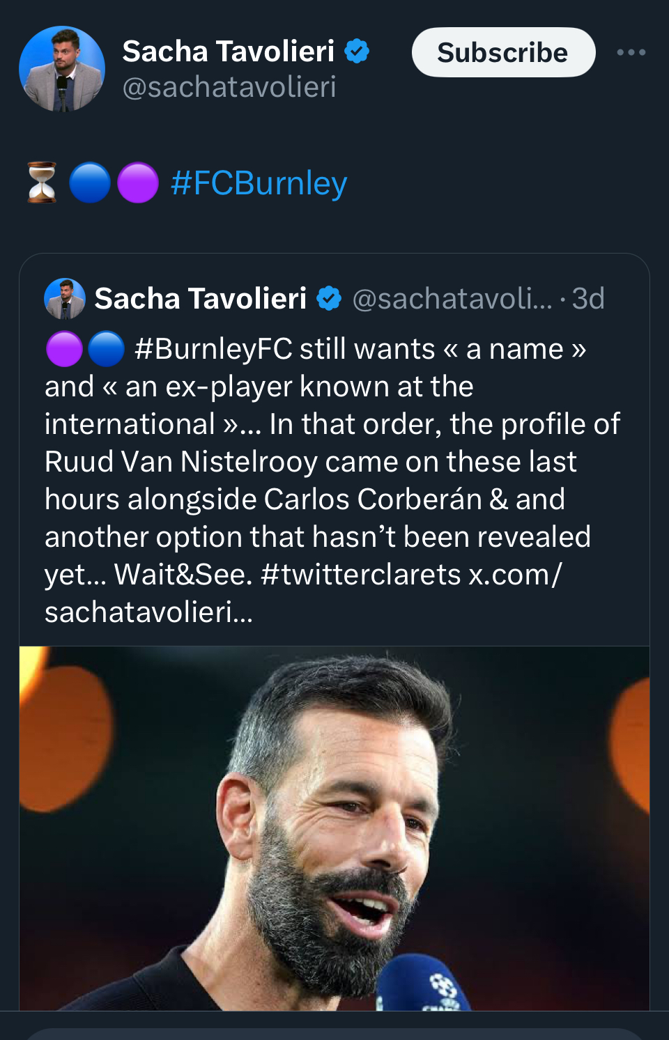This screenshot has width=669, height=1040.
Task: Click the 3d timestamp of the quoted tweet
Action: 588,299
